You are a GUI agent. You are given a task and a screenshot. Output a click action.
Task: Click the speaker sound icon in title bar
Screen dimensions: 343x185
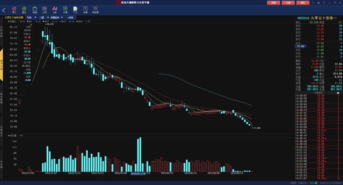tap(313, 3)
